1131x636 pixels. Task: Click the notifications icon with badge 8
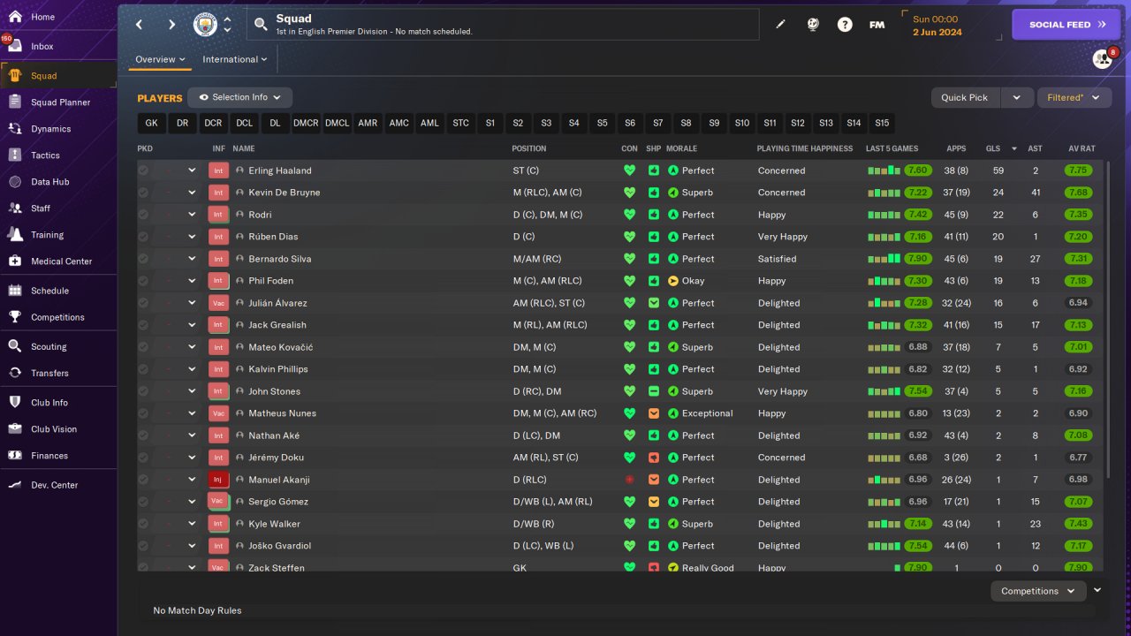[1103, 59]
